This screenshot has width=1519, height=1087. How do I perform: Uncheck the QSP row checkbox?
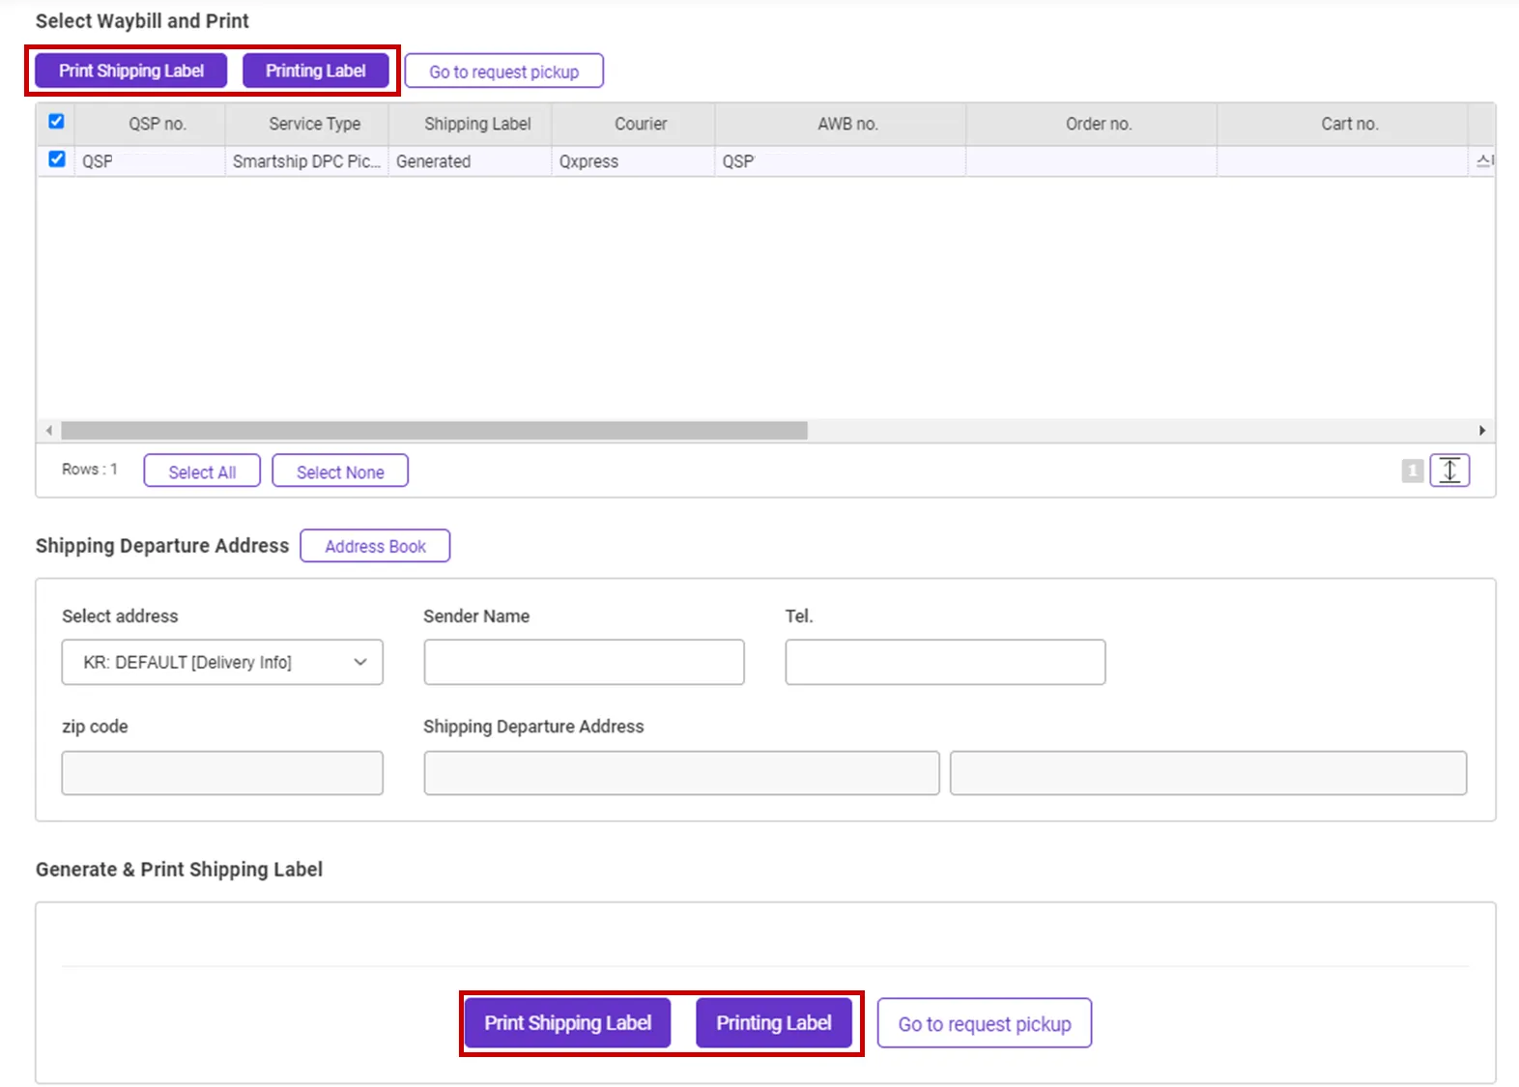(x=56, y=159)
